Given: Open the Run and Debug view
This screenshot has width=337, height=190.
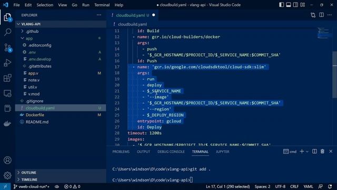Looking at the screenshot, I should (7, 63).
